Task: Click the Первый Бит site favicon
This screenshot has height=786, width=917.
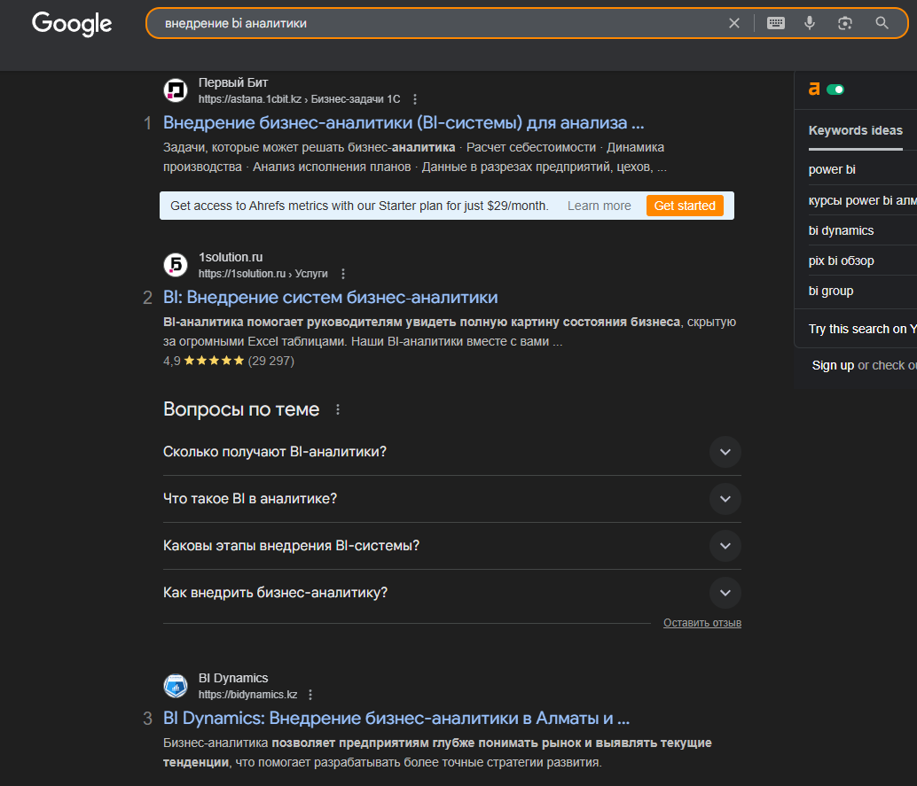Action: click(x=176, y=90)
